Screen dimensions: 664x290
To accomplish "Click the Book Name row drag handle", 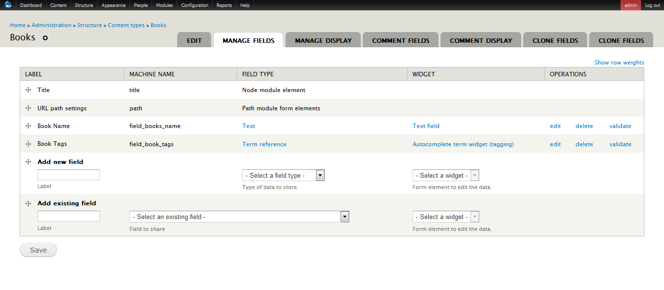I will click(28, 126).
